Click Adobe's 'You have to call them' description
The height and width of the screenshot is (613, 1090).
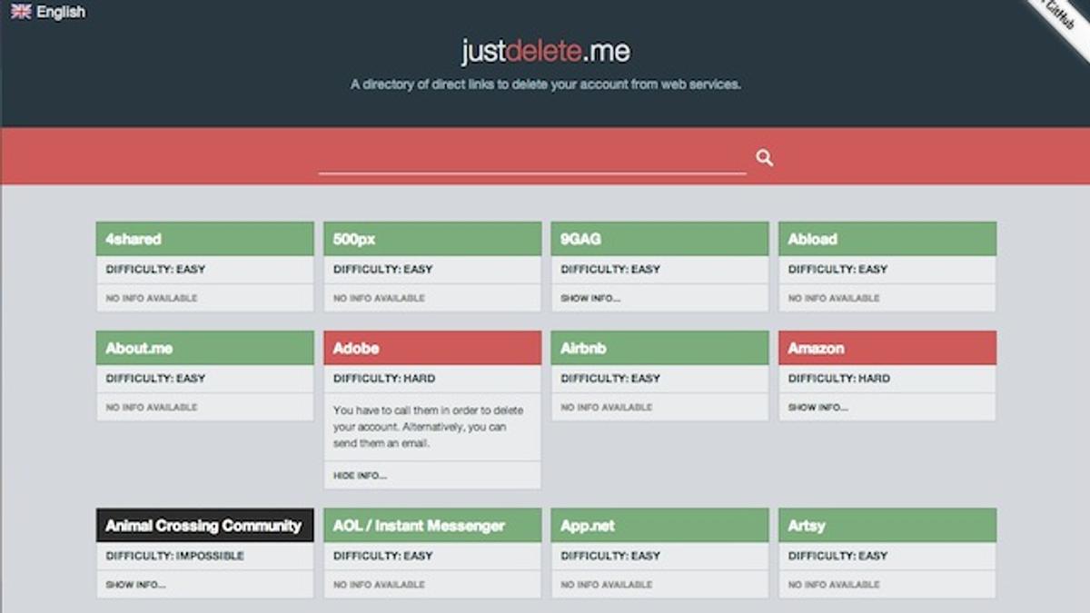pos(428,427)
